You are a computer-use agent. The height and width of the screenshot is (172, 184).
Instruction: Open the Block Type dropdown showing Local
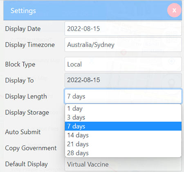123,64
